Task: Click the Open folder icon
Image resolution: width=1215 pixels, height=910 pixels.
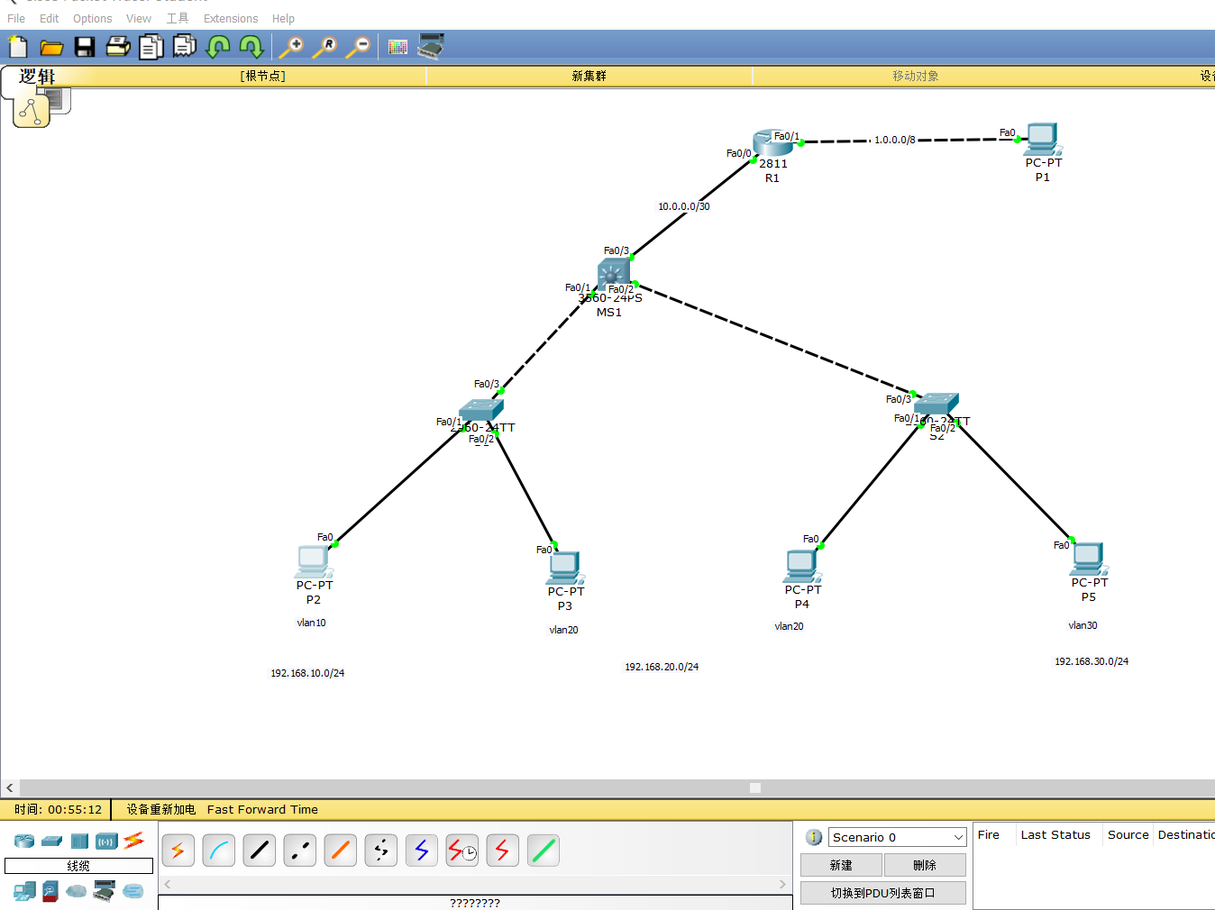Action: 51,47
